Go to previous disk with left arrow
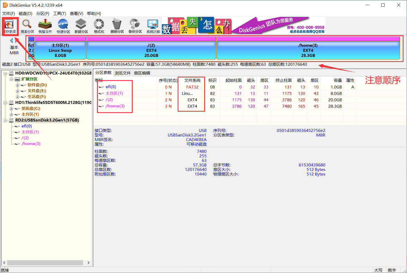The height and width of the screenshot is (273, 407). [12, 40]
